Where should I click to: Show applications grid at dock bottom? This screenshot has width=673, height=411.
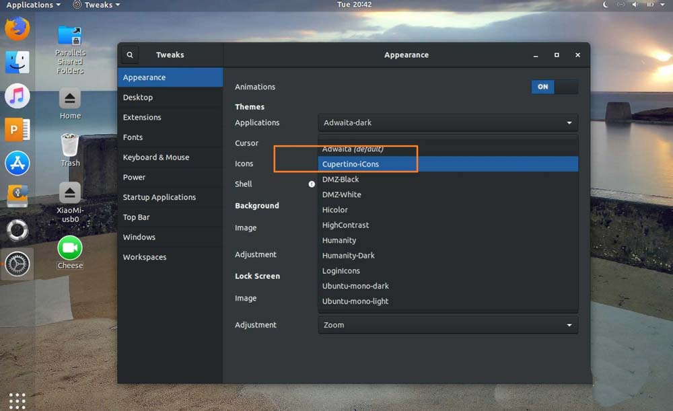[17, 399]
